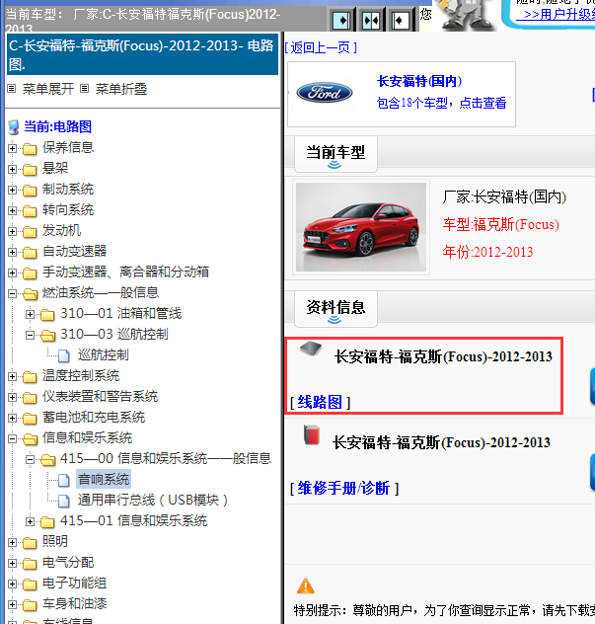Select the 转向系统 tree row

pos(68,210)
